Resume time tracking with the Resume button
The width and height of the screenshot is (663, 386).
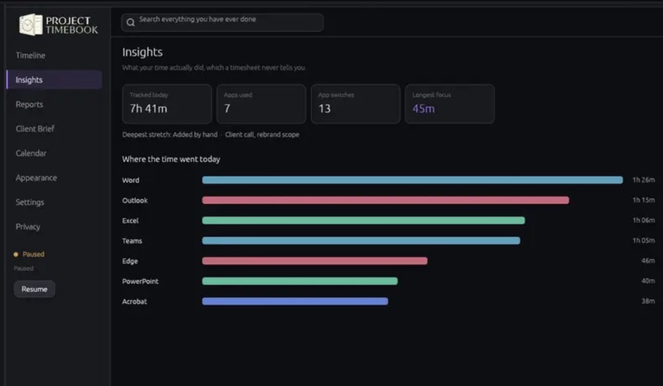pos(35,289)
